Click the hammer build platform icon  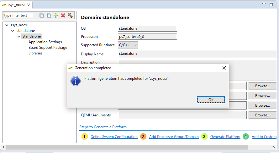point(70,15)
